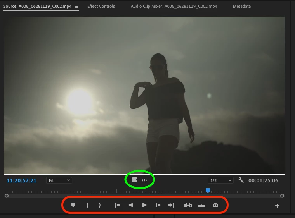
Task: Click the duration timecode 00:01:25:06
Action: 263,180
